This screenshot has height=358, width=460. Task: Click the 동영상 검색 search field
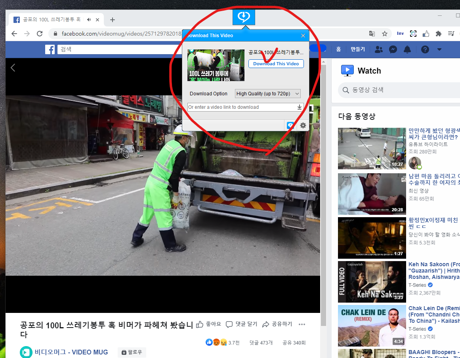click(x=399, y=90)
